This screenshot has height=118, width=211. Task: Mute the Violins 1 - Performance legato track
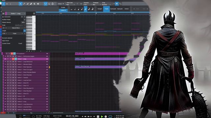8,56
